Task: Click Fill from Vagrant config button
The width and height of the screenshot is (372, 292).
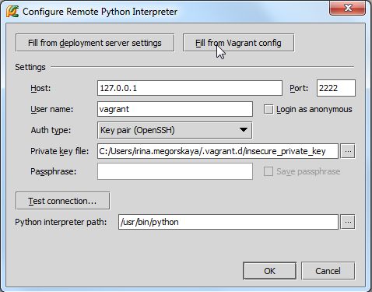Action: pos(239,43)
